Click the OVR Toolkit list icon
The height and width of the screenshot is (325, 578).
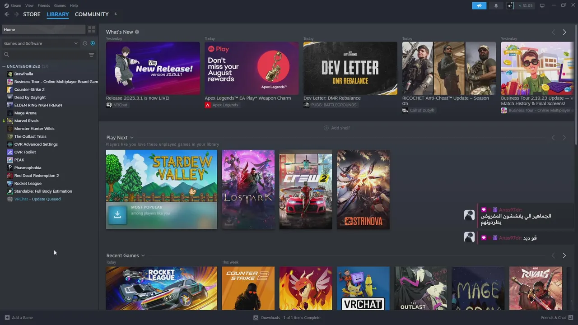(10, 152)
